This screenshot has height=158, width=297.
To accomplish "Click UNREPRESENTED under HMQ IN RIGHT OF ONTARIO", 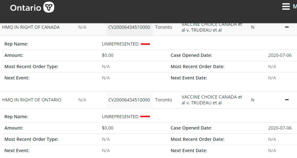I will click(x=120, y=117).
